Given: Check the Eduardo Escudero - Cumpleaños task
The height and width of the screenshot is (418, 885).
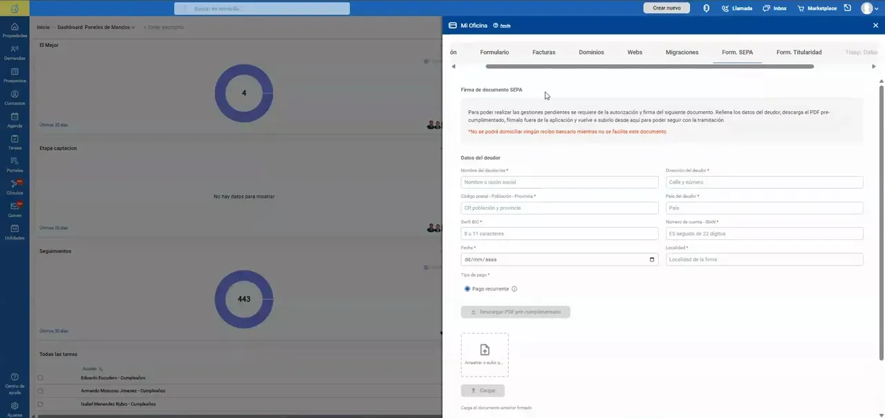Looking at the screenshot, I should (x=40, y=378).
